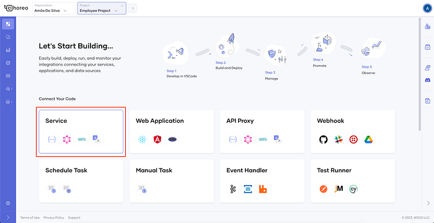434x223 pixels.
Task: Expand the left sidebar with bottom chevron
Action: pos(8,217)
